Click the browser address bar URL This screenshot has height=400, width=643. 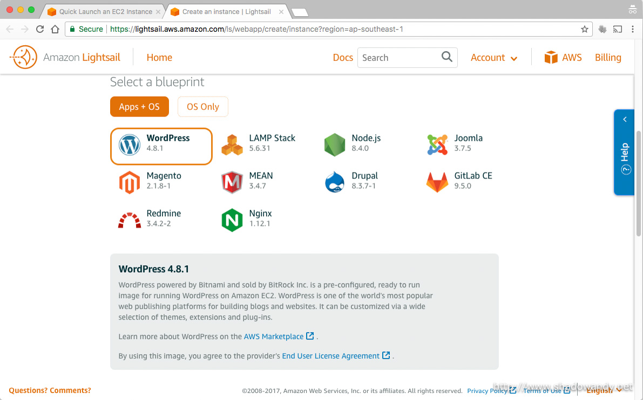click(256, 29)
